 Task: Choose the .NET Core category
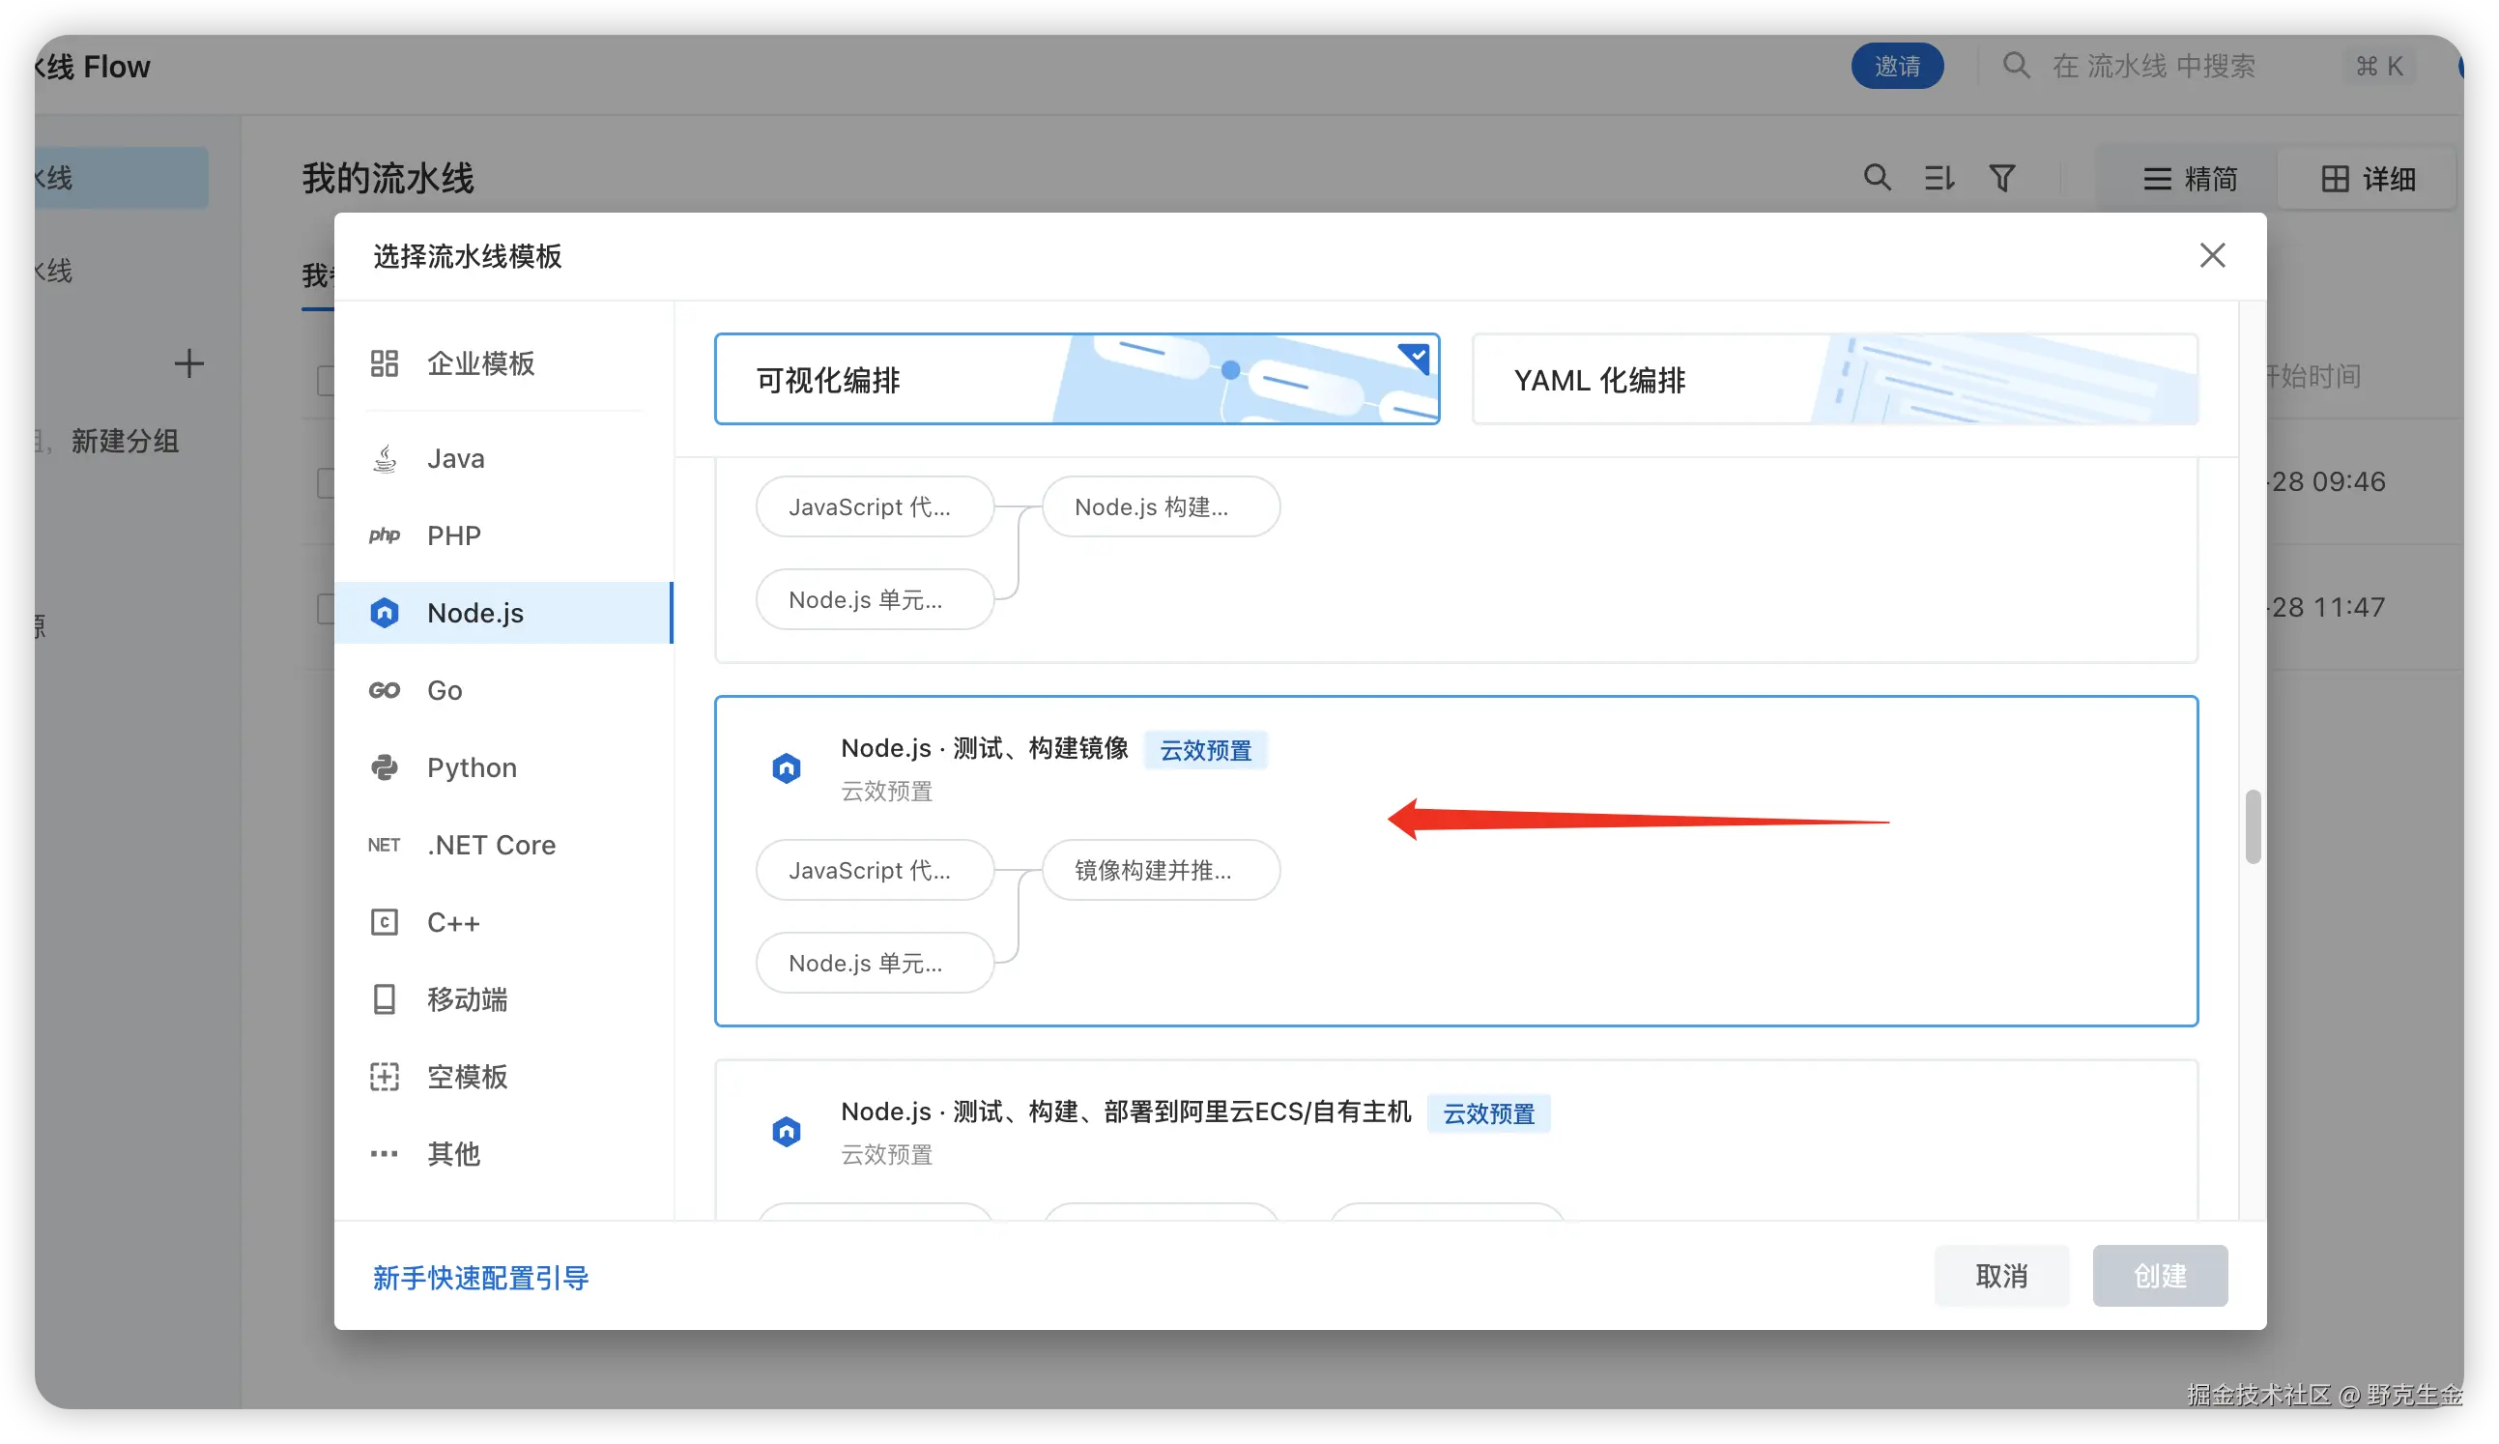491,845
